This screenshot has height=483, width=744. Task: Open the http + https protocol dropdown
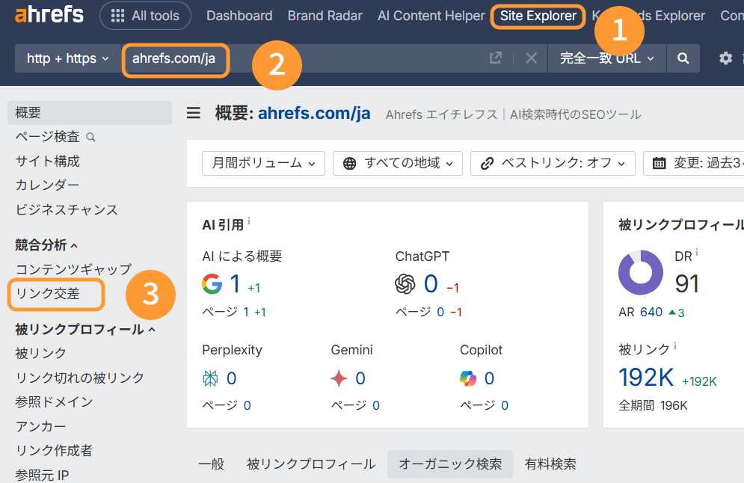(67, 58)
